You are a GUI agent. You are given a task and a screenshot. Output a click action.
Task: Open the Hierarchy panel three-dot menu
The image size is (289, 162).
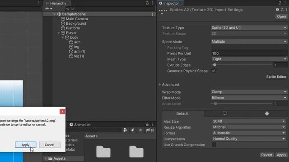pyautogui.click(x=152, y=3)
